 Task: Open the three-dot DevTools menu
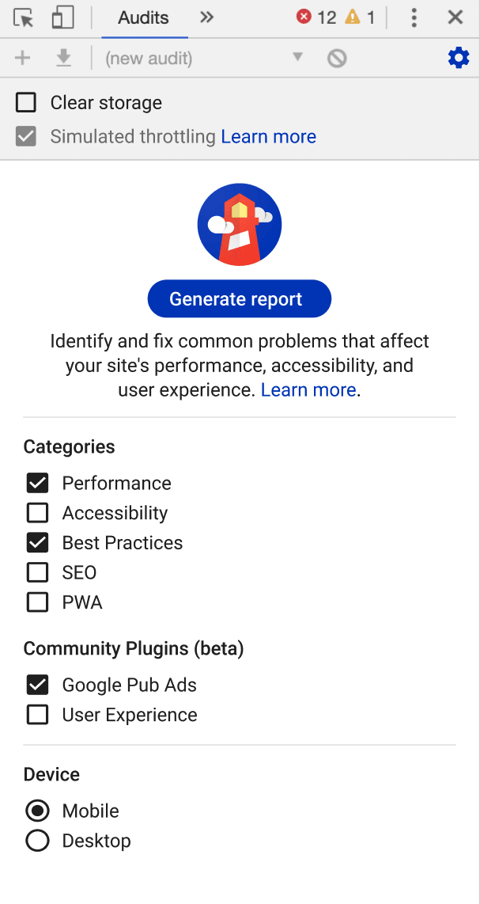414,17
